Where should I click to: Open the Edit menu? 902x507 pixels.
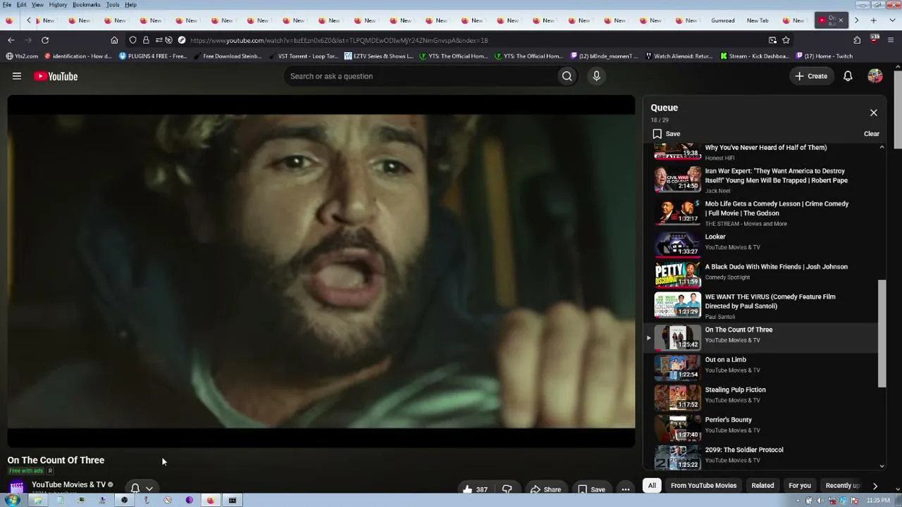22,5
